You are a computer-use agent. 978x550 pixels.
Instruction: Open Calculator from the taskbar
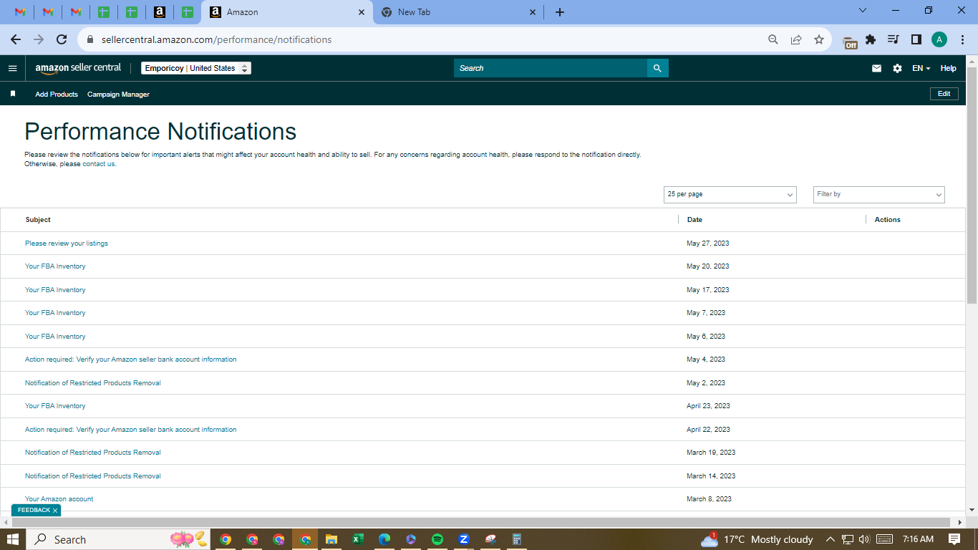[517, 539]
